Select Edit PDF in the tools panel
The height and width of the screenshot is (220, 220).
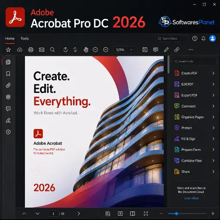coord(187,84)
